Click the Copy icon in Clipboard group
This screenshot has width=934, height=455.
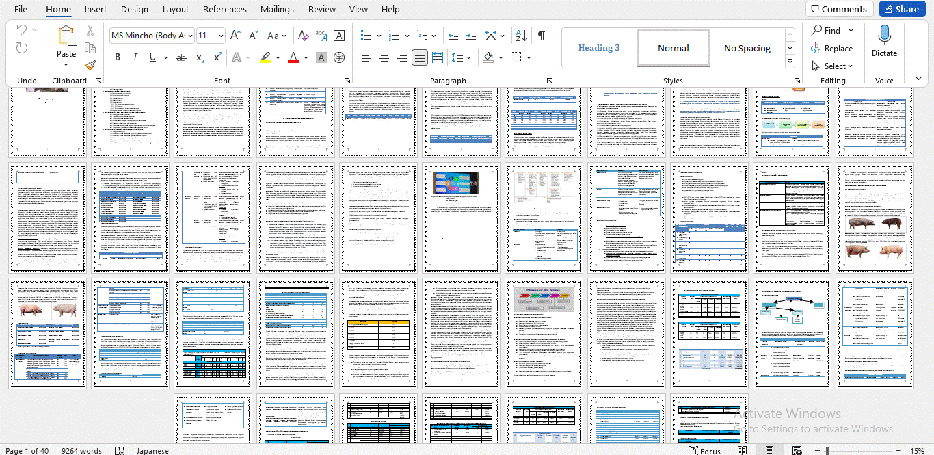tap(90, 48)
